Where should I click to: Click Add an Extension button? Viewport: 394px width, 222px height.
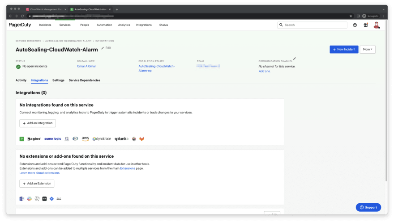click(x=37, y=184)
